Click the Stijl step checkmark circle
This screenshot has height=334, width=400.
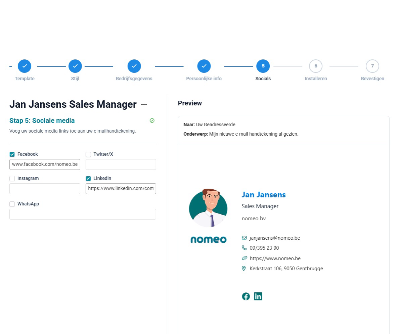[75, 66]
